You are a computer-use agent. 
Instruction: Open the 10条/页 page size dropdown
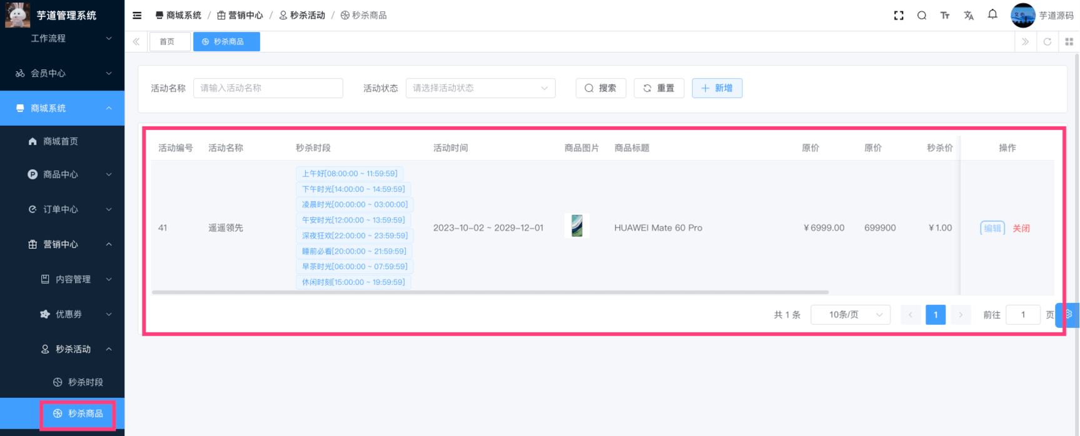pos(850,315)
